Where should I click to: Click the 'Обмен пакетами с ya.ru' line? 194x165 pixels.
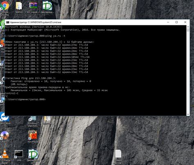pos(49,42)
